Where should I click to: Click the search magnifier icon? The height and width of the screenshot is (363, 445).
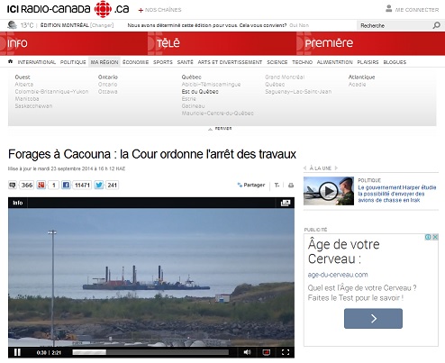pos(436,25)
